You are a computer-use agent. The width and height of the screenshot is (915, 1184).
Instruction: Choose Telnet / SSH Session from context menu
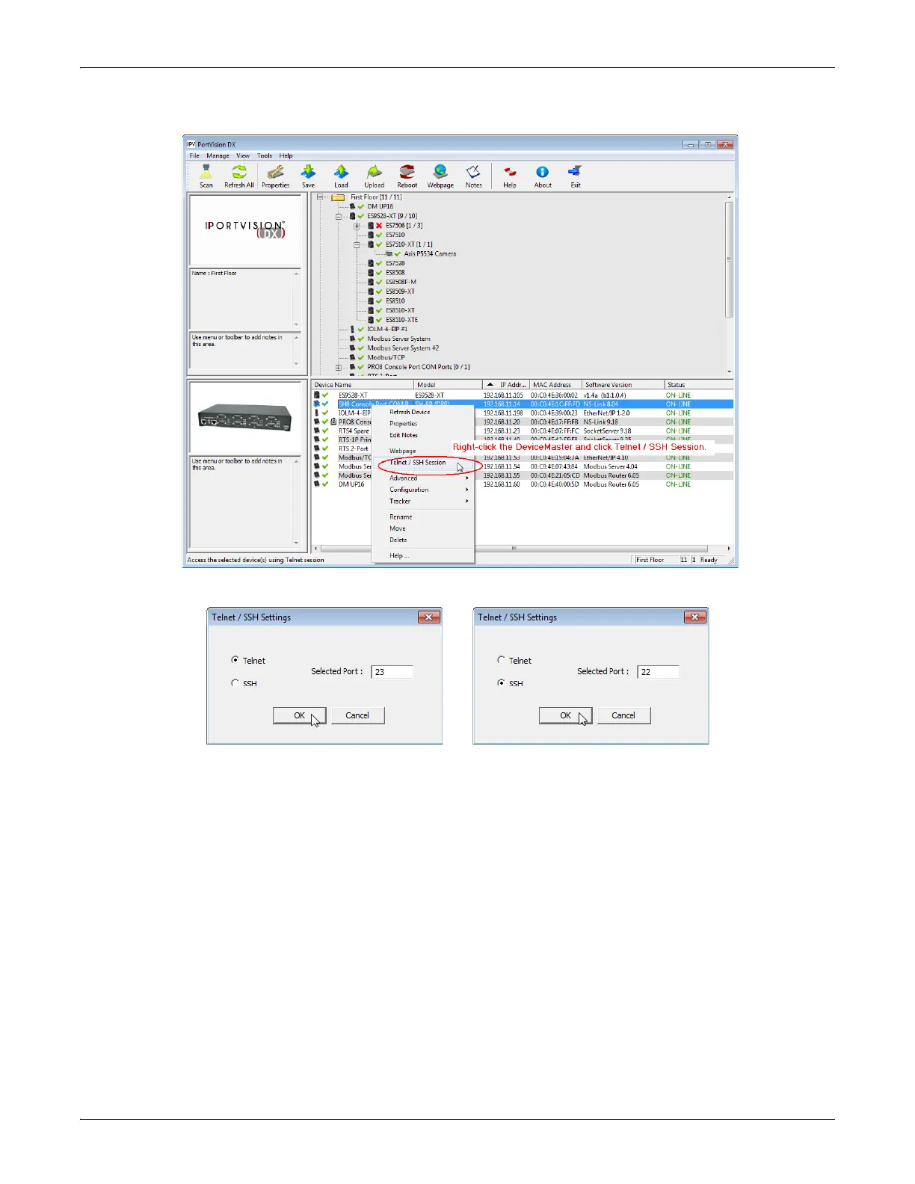423,463
